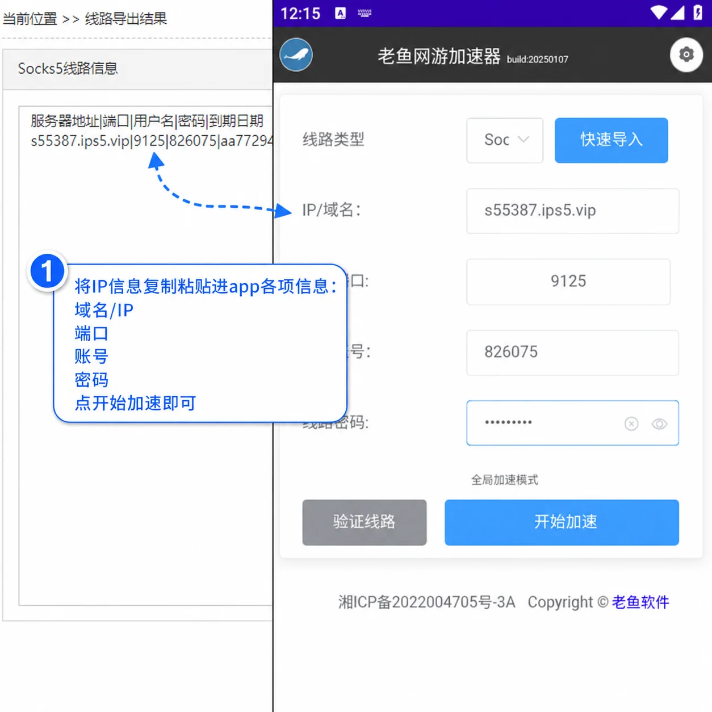Focus the account field showing 826075
The height and width of the screenshot is (712, 712).
click(573, 353)
